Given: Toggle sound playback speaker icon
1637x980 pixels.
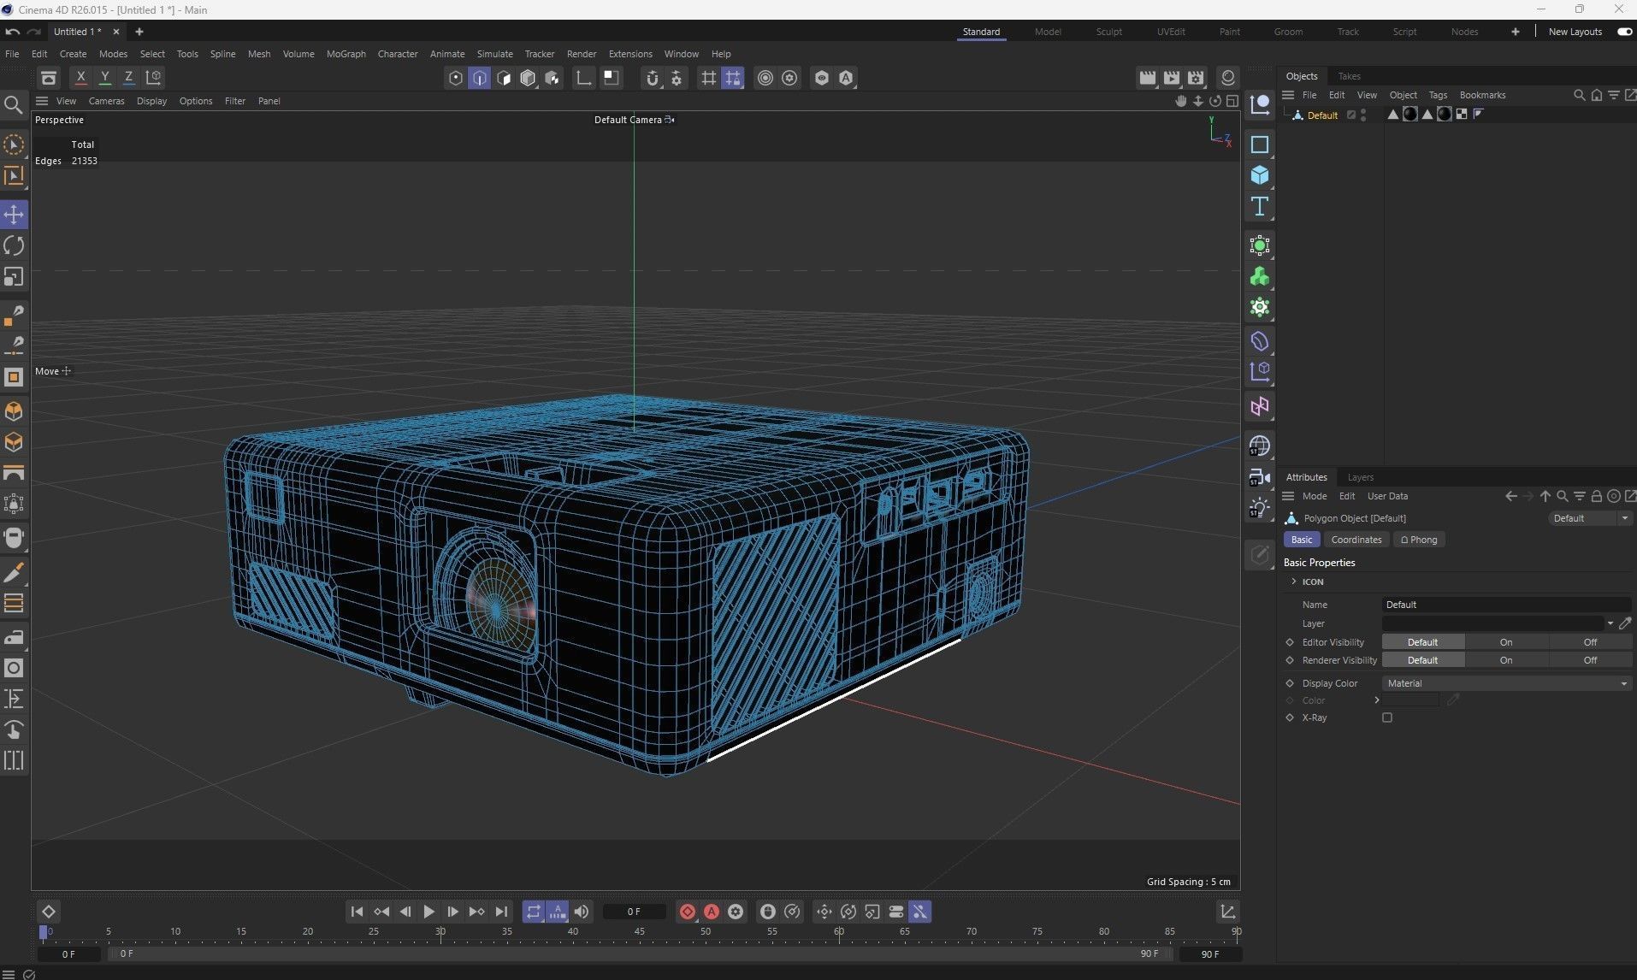Looking at the screenshot, I should tap(582, 912).
